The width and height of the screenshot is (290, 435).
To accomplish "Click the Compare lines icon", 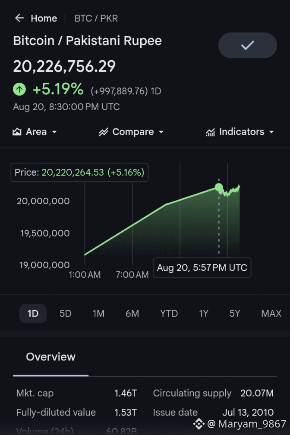I will coord(104,132).
